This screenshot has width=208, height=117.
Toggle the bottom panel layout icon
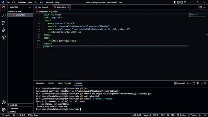[178, 2]
